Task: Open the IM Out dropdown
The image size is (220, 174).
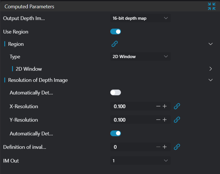Action: click(x=140, y=161)
